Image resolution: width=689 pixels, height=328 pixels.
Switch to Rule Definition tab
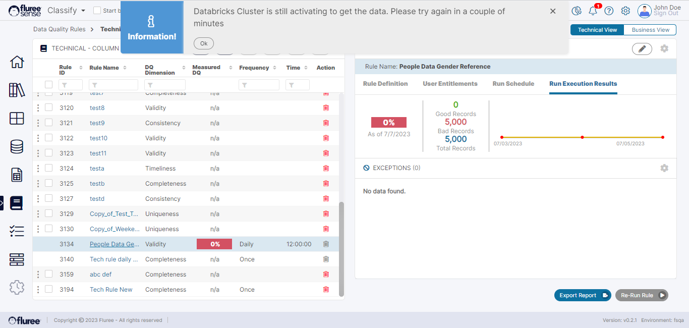pyautogui.click(x=385, y=84)
